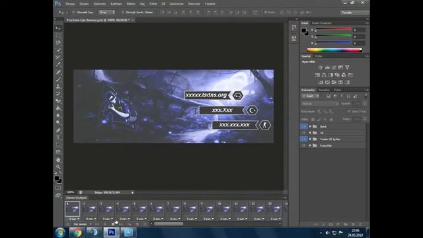The height and width of the screenshot is (238, 423).
Task: Select the Clone Stamp tool
Action: coord(58,87)
